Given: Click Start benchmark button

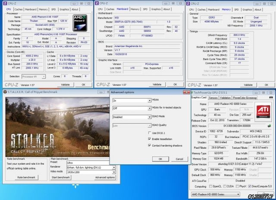Looking at the screenshot, I should tap(61, 177).
